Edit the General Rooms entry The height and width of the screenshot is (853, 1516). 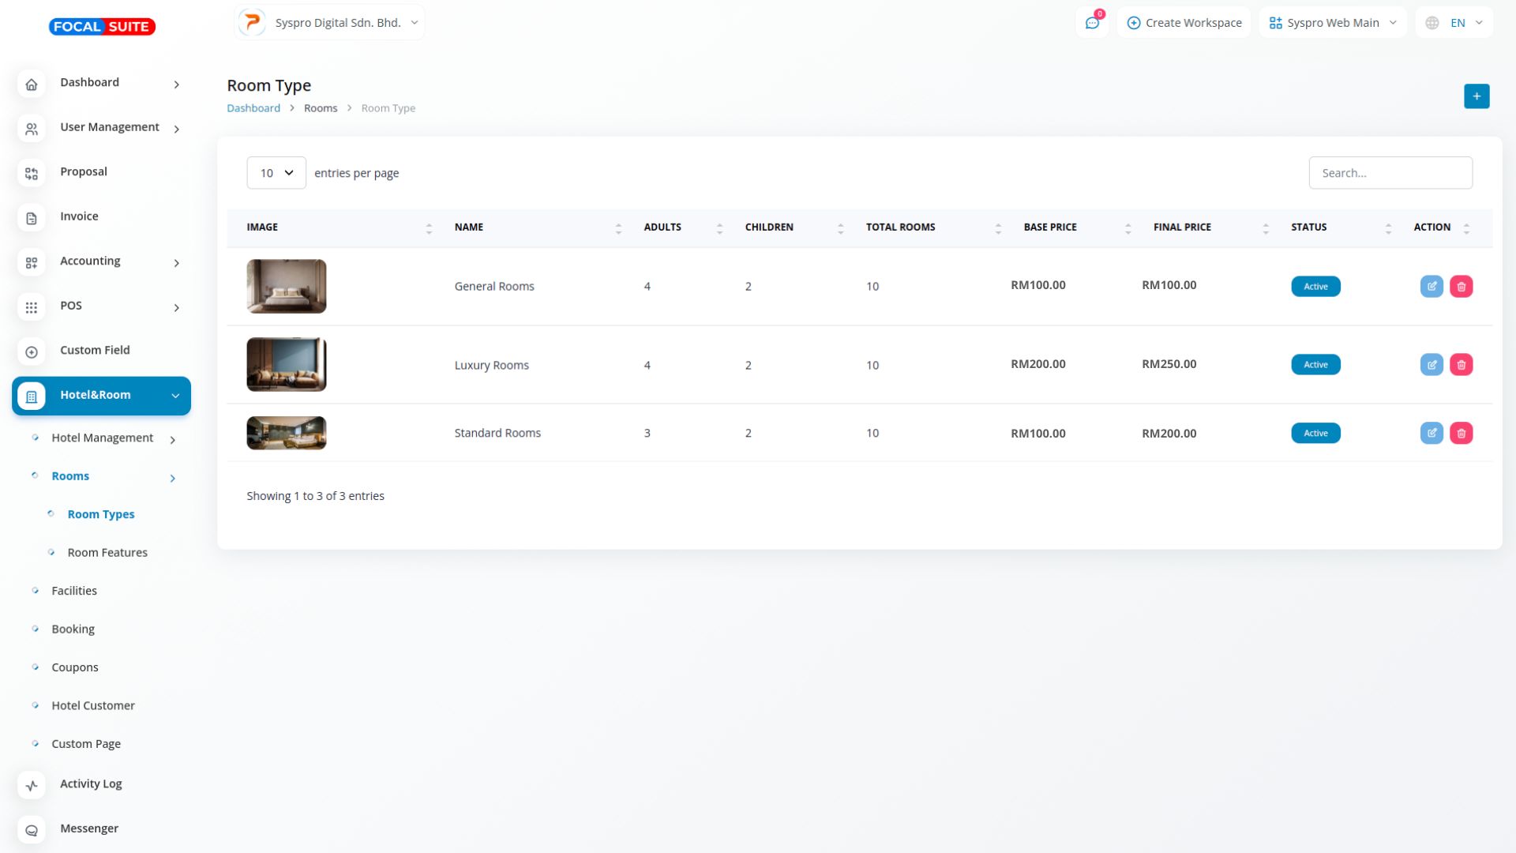pyautogui.click(x=1432, y=286)
